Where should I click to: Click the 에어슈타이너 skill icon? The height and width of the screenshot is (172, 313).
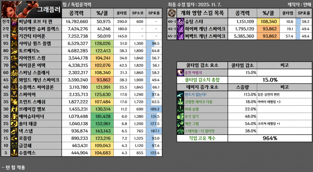coord(14,116)
